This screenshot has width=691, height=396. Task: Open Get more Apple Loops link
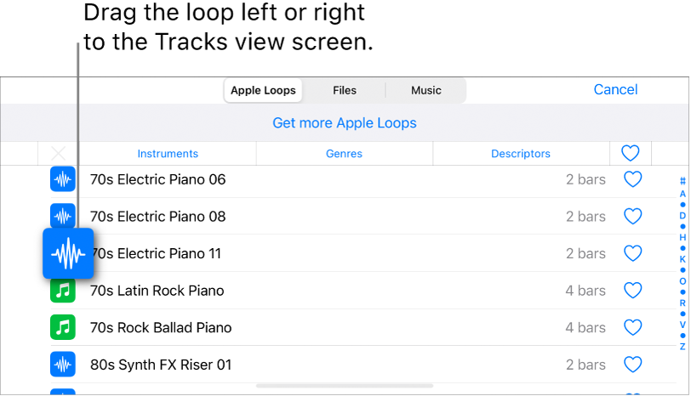(345, 123)
